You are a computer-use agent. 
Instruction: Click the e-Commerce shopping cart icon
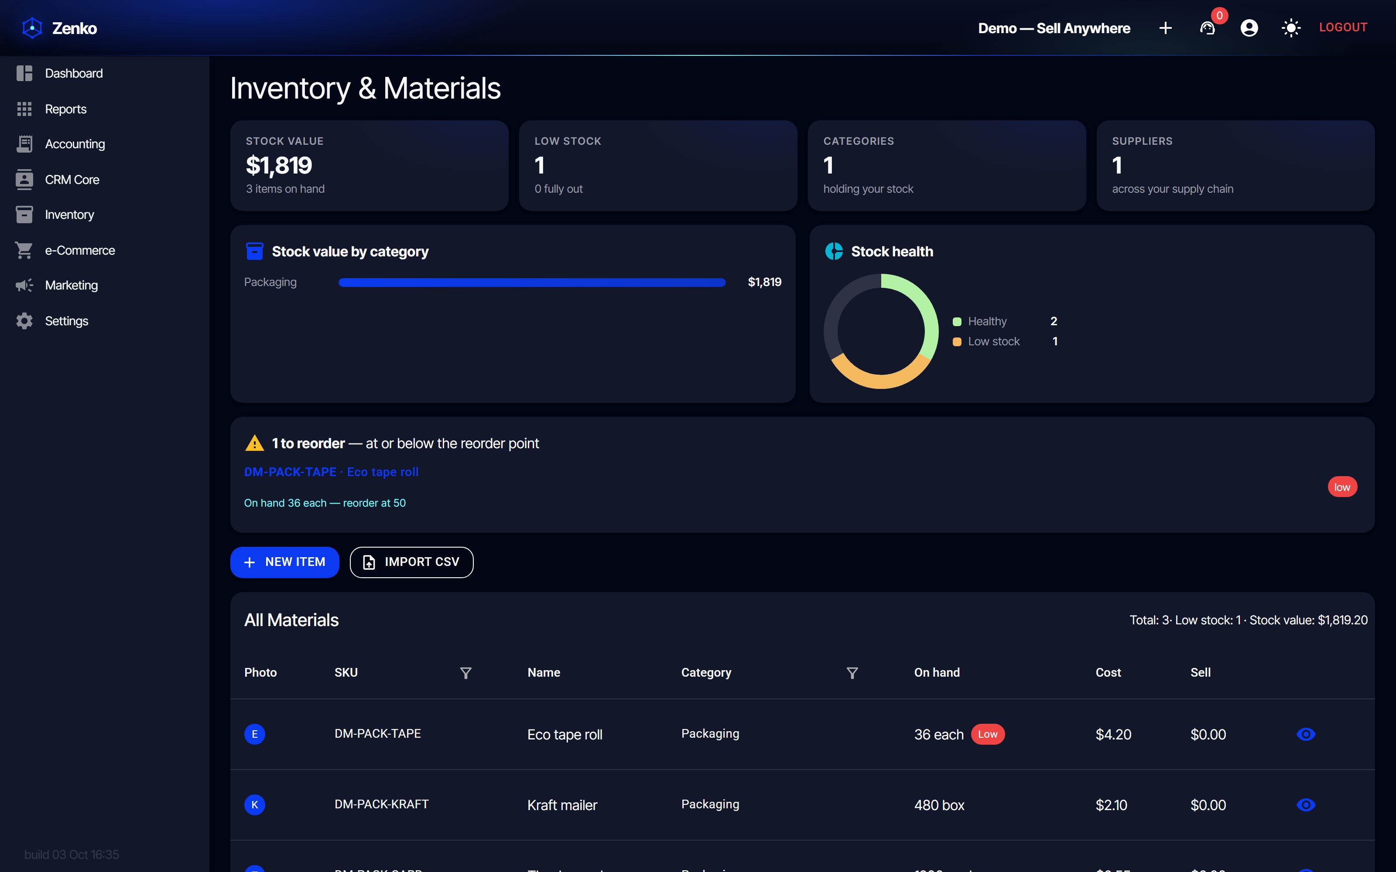(x=24, y=250)
